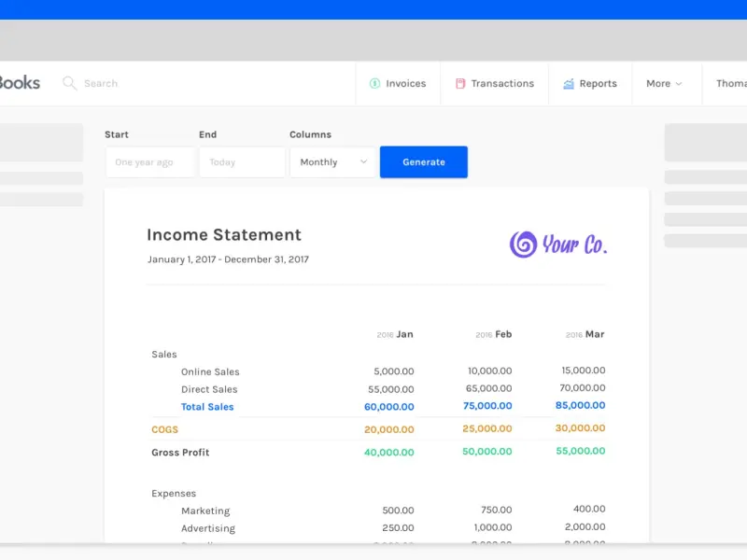Screen dimensions: 747x560
Task: Select the Gross Profit row label
Action: click(x=180, y=453)
